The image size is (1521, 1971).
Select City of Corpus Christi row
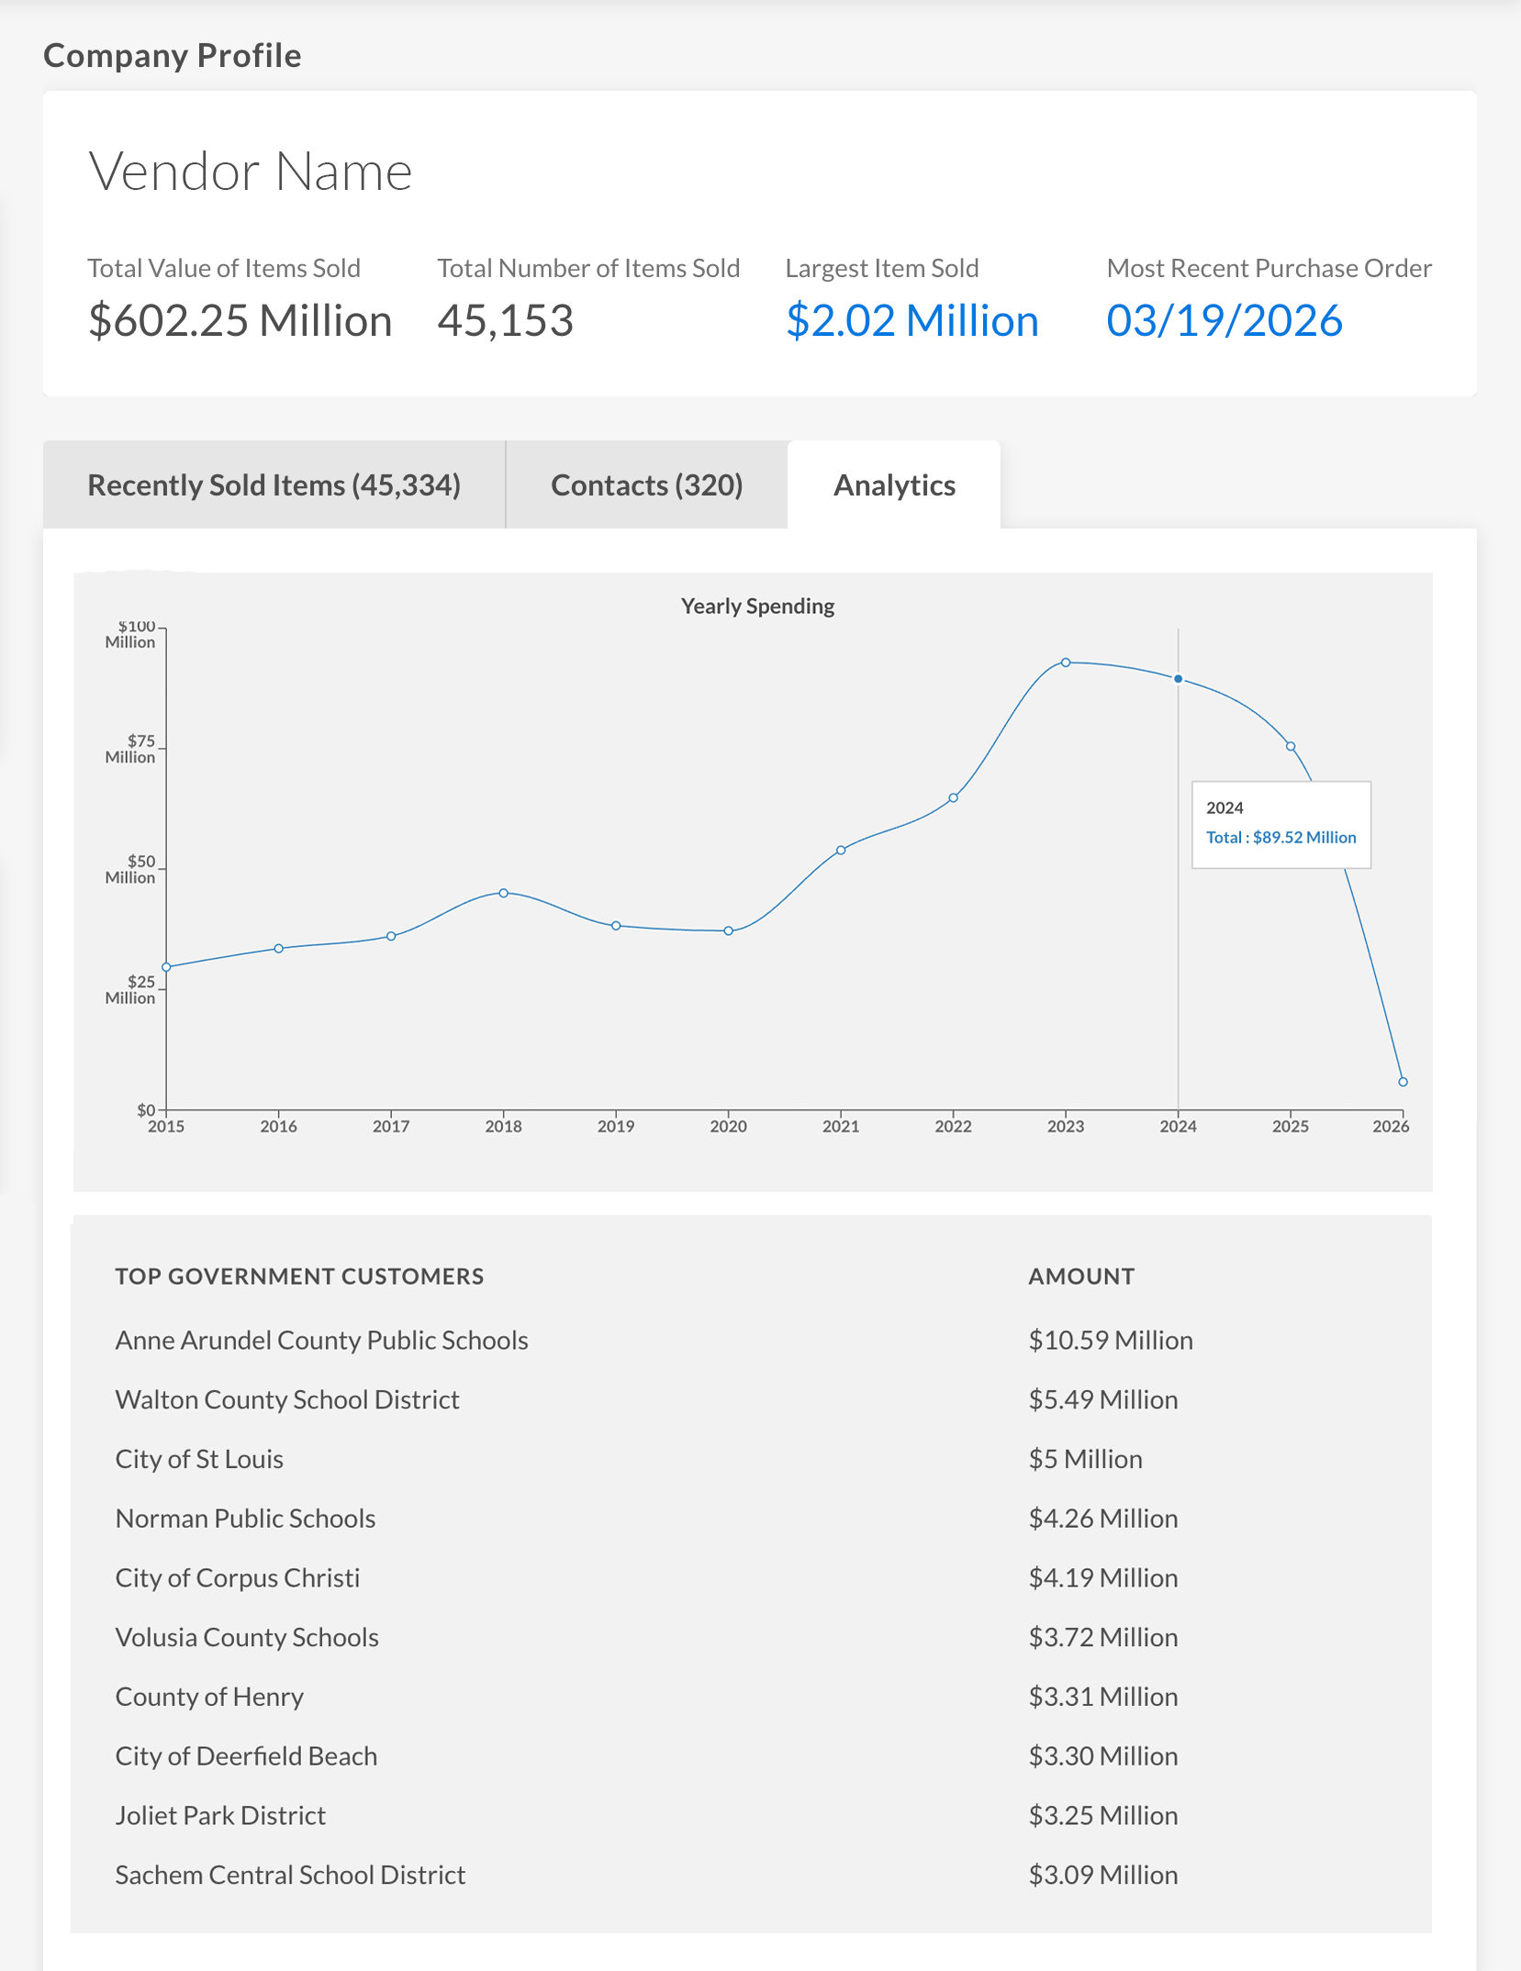[x=237, y=1577]
